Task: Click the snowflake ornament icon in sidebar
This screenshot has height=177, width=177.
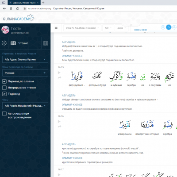Action: point(4,43)
